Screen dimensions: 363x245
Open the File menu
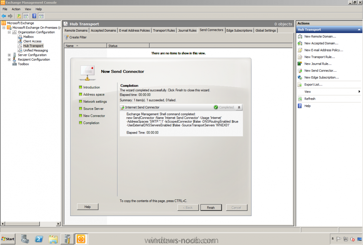pos(5,9)
